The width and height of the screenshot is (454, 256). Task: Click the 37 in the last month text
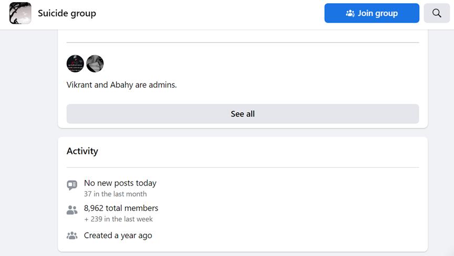click(115, 194)
